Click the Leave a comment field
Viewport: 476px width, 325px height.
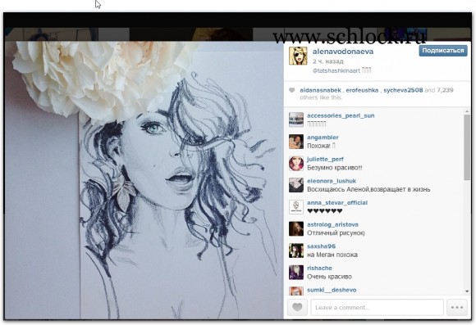[377, 307]
